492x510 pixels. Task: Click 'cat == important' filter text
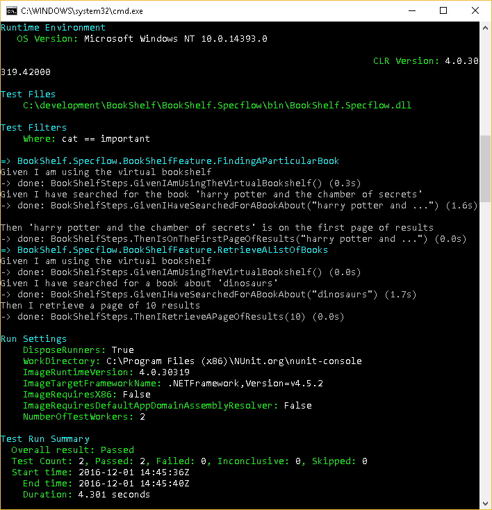(x=106, y=139)
